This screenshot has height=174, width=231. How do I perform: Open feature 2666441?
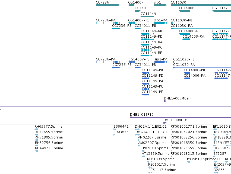click(x=115, y=129)
